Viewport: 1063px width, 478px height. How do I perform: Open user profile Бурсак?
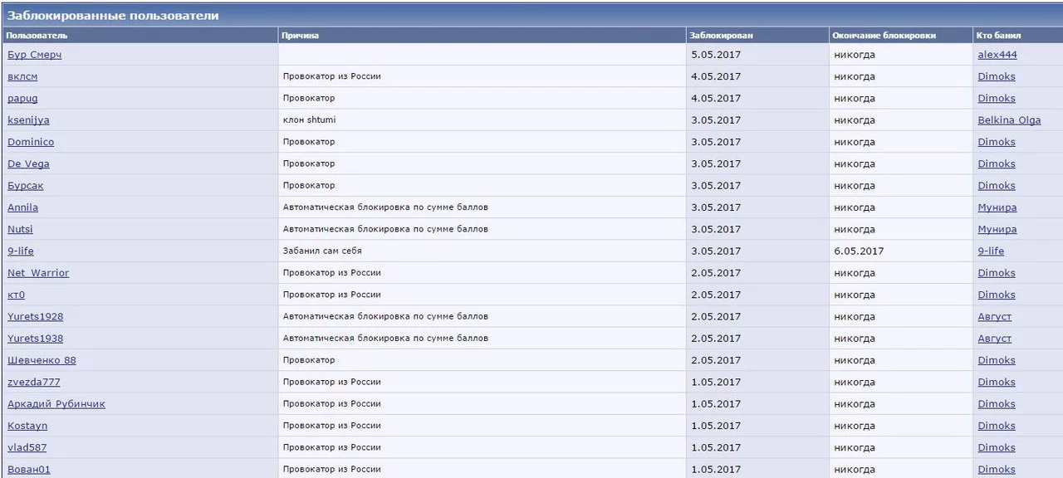pos(26,186)
